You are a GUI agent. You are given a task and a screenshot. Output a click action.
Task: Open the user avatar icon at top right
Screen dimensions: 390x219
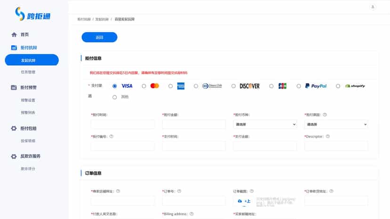tap(373, 7)
